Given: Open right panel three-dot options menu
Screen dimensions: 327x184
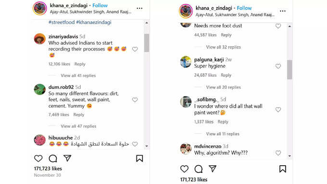Looking at the screenshot, I should (283, 11).
